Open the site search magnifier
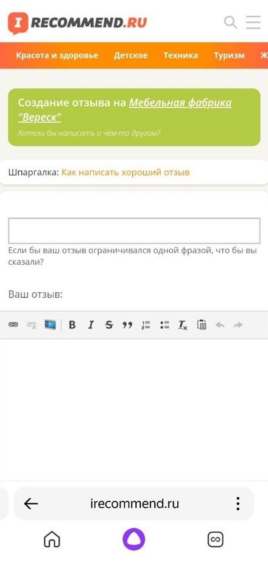268x562 pixels. [231, 23]
